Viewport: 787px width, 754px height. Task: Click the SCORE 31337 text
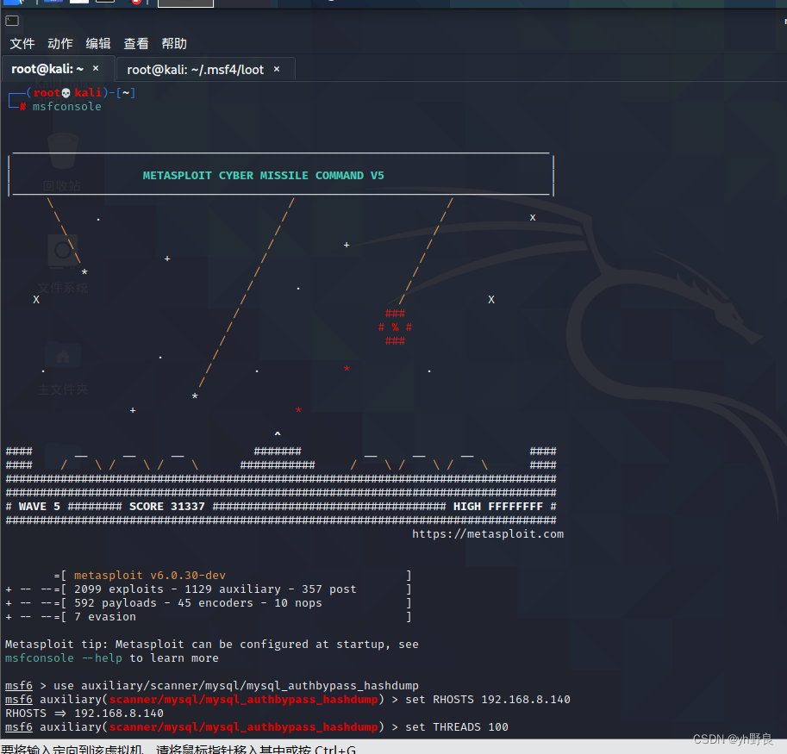(x=167, y=506)
